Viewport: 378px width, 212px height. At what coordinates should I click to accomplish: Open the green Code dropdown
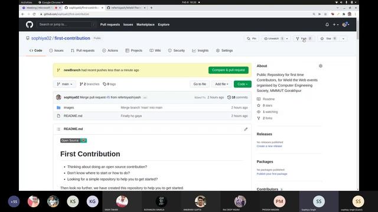(243, 84)
